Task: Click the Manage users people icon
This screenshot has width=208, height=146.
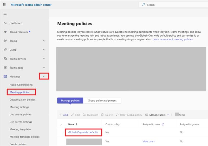Action: [146, 115]
